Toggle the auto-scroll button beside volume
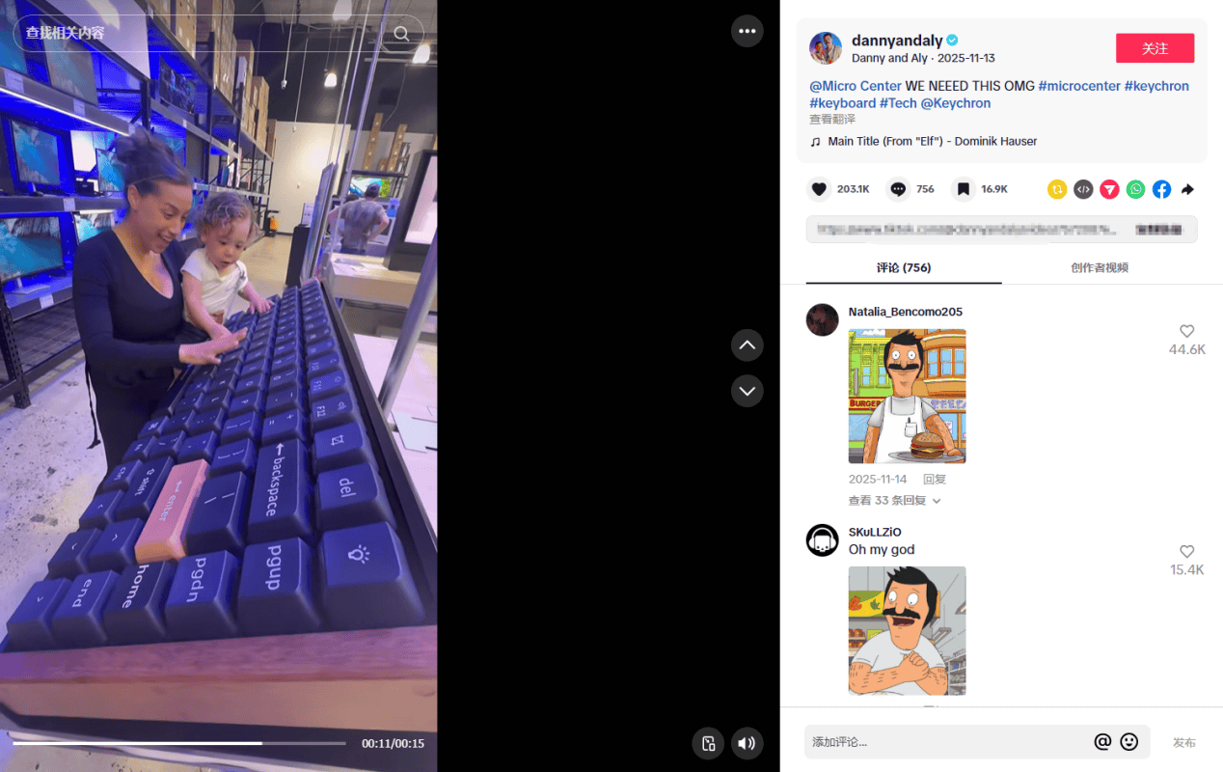Image resolution: width=1223 pixels, height=772 pixels. pyautogui.click(x=708, y=743)
